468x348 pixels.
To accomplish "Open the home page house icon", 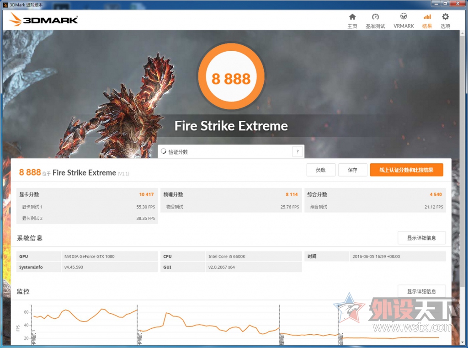I will pos(352,17).
